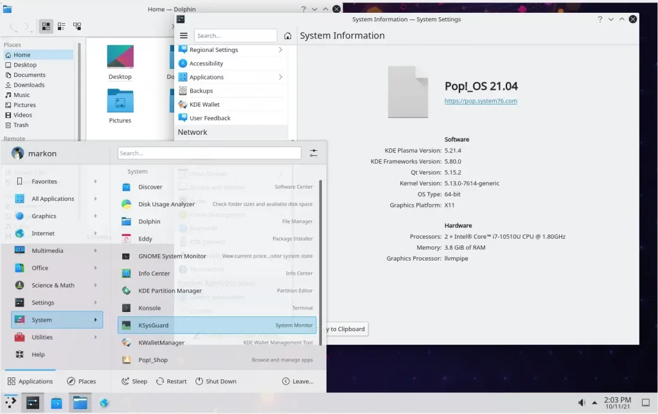Click the Discover store icon on taskbar
Image resolution: width=658 pixels, height=414 pixels.
point(57,402)
